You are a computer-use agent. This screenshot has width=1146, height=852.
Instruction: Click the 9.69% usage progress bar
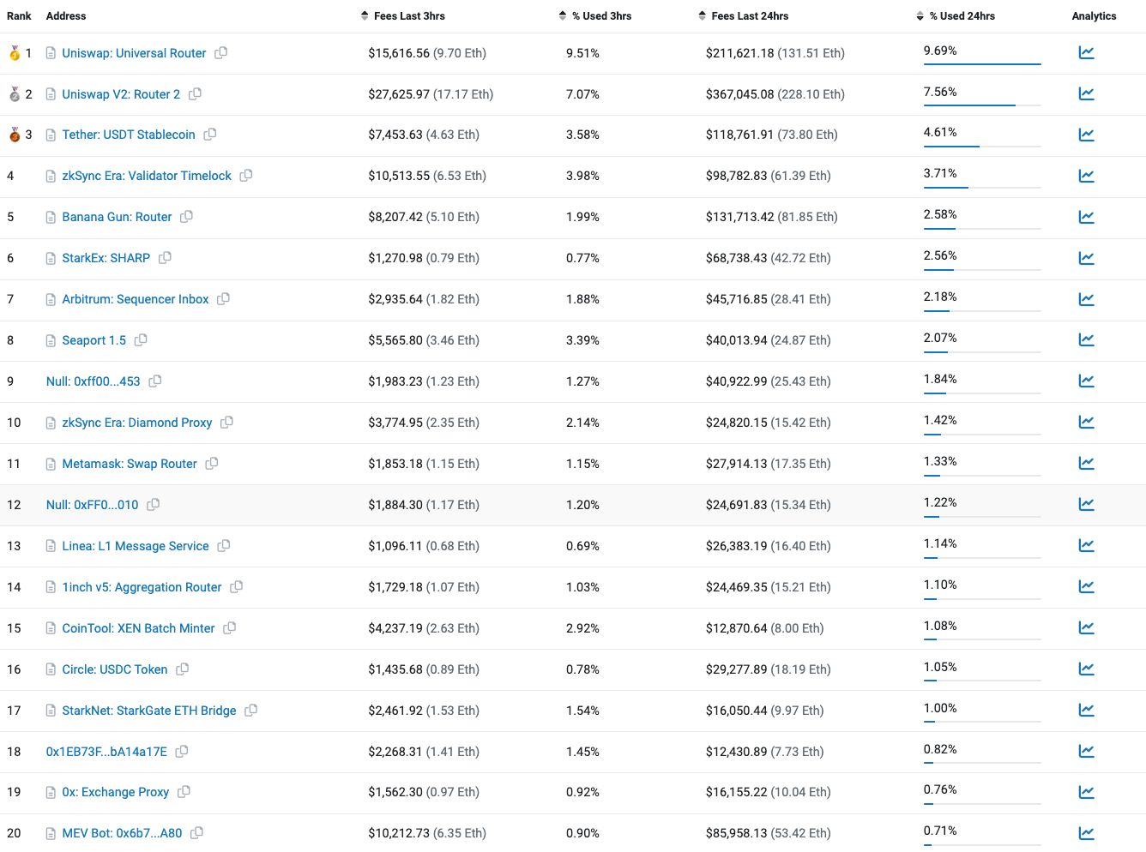coord(982,63)
